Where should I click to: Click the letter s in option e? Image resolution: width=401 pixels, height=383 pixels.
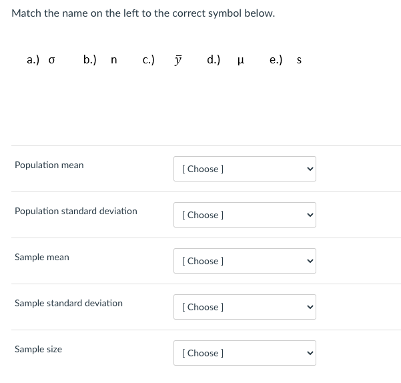[x=298, y=60]
